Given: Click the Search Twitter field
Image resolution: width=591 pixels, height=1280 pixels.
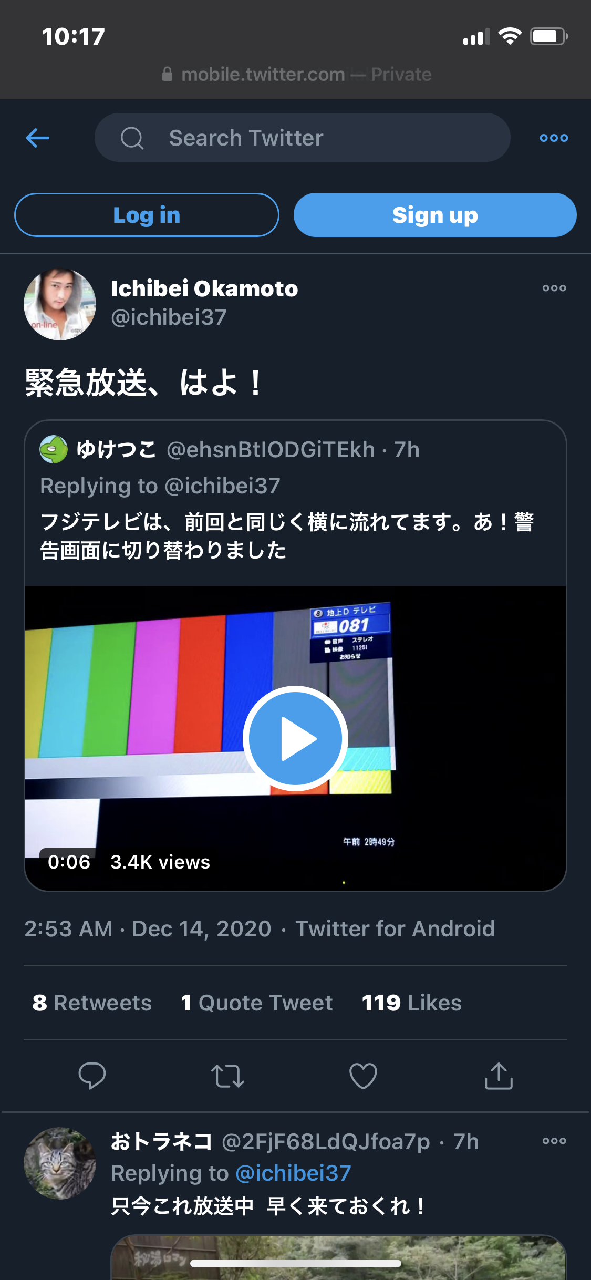Looking at the screenshot, I should tap(302, 138).
